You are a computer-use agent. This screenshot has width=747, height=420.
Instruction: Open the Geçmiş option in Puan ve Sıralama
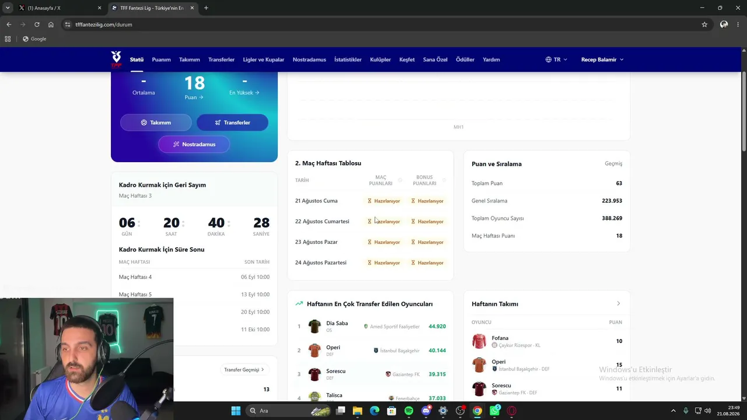tap(613, 164)
